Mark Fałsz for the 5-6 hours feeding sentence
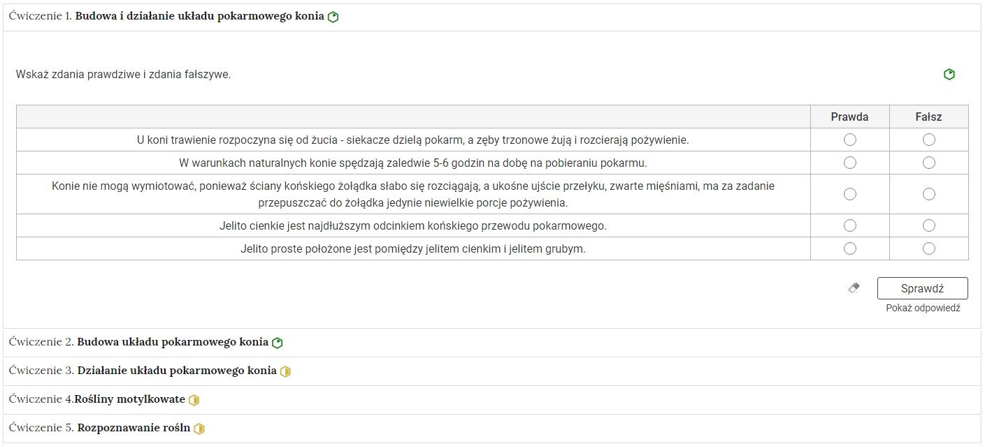This screenshot has height=446, width=985. coord(928,163)
